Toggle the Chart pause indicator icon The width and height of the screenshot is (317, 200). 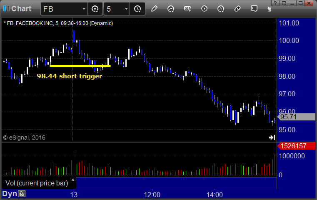click(6, 9)
